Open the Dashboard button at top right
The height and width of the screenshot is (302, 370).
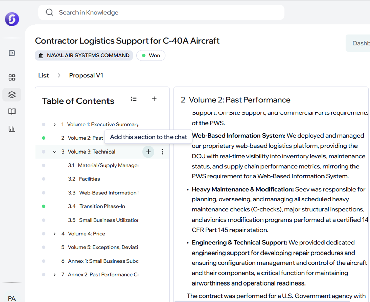[x=358, y=43]
